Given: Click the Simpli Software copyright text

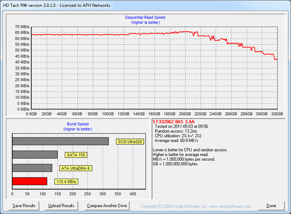Looking at the screenshot, I should coord(195,207).
